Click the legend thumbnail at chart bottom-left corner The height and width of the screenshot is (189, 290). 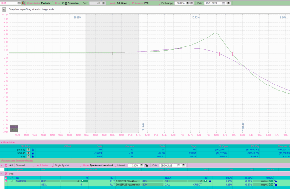click(14, 129)
